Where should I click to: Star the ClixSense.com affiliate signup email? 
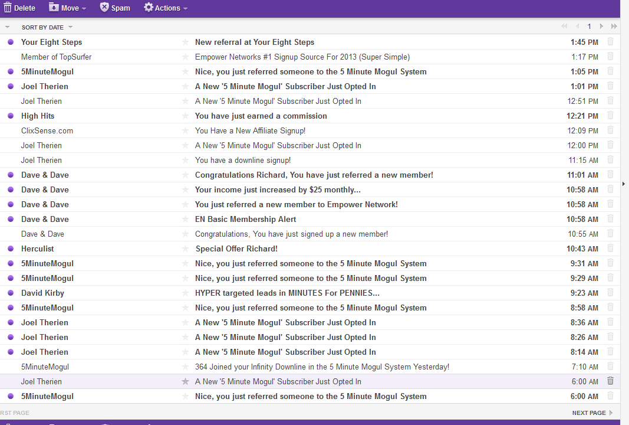tap(185, 130)
